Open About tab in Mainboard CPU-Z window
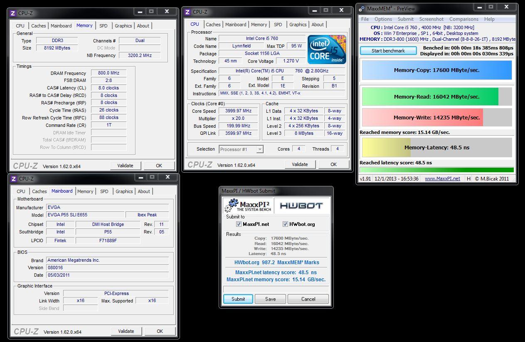This screenshot has height=342, width=525. tap(144, 191)
